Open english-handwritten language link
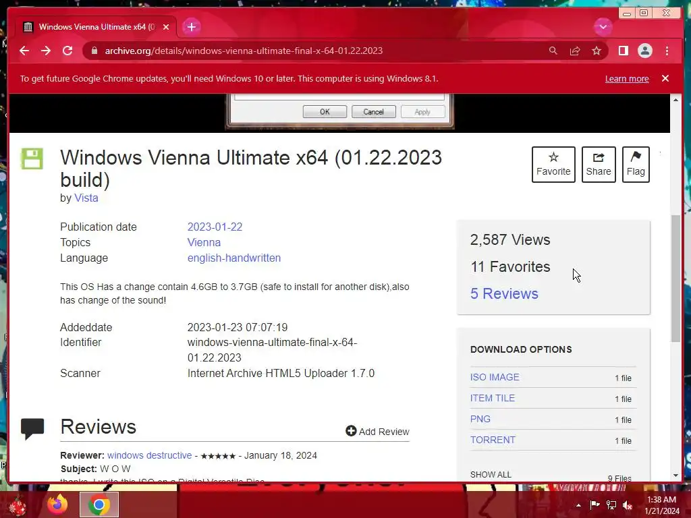 tap(234, 258)
